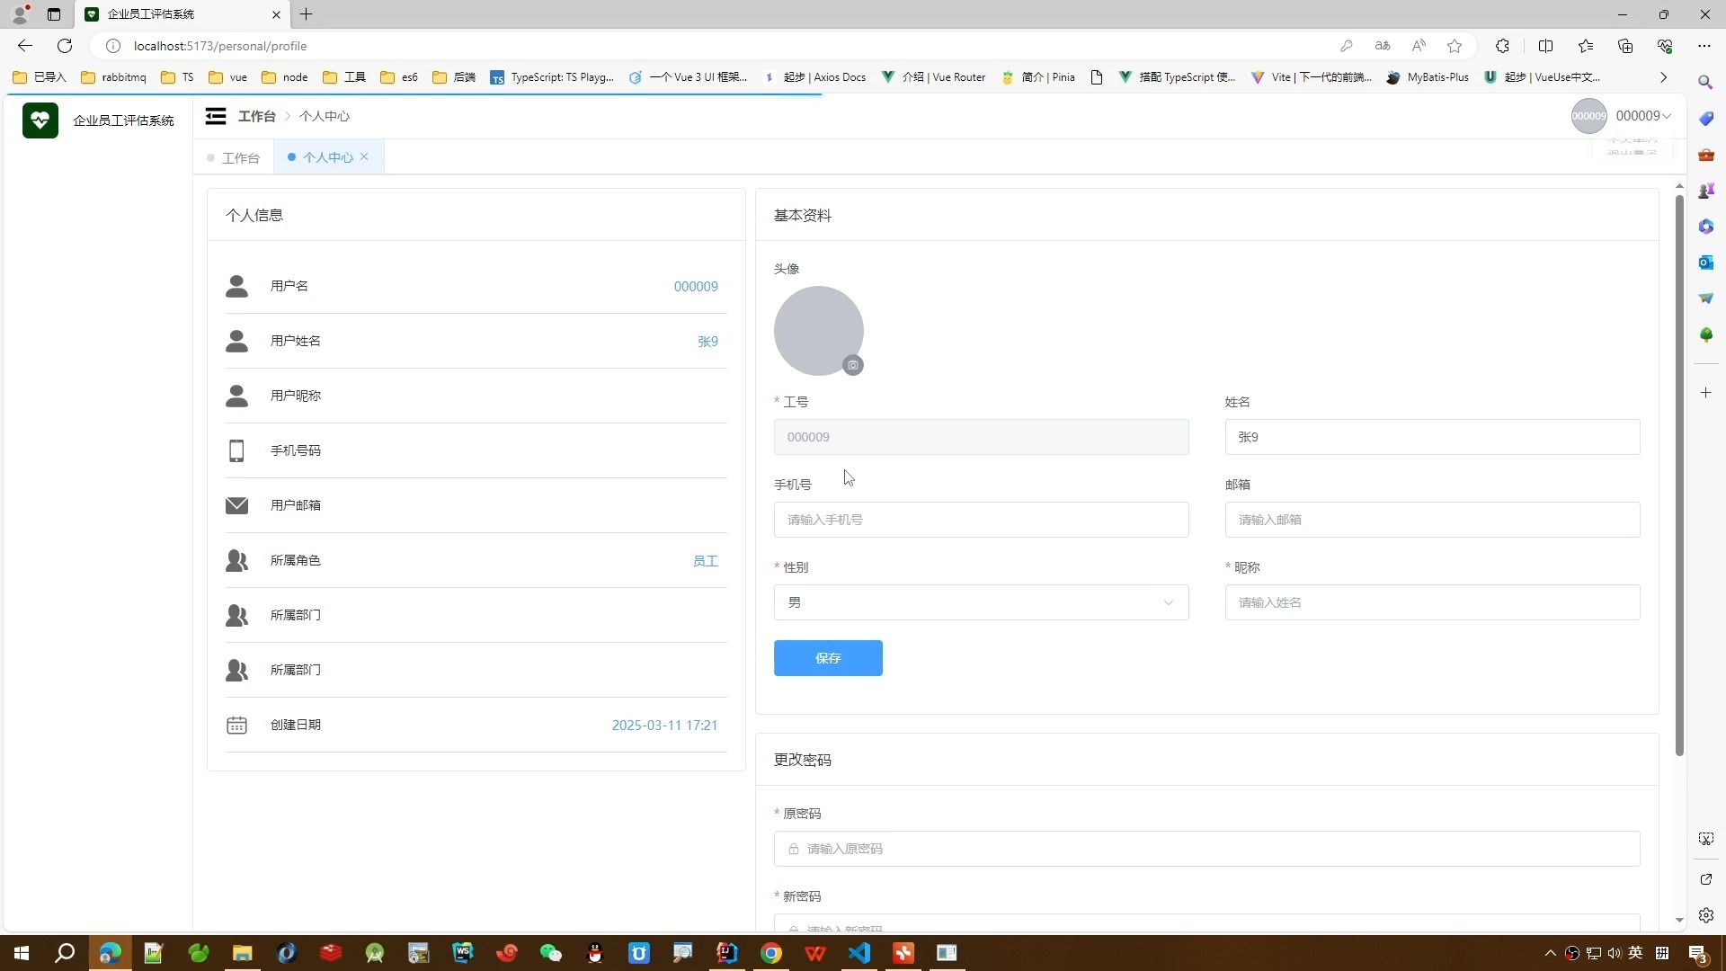Click the hamburger menu collapse icon
The height and width of the screenshot is (971, 1726).
(215, 116)
